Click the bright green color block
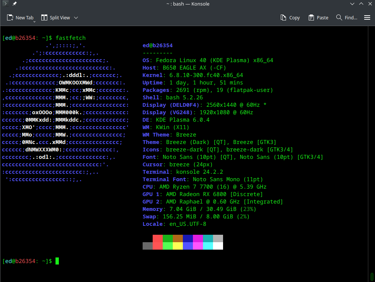The height and width of the screenshot is (282, 375). click(x=168, y=246)
